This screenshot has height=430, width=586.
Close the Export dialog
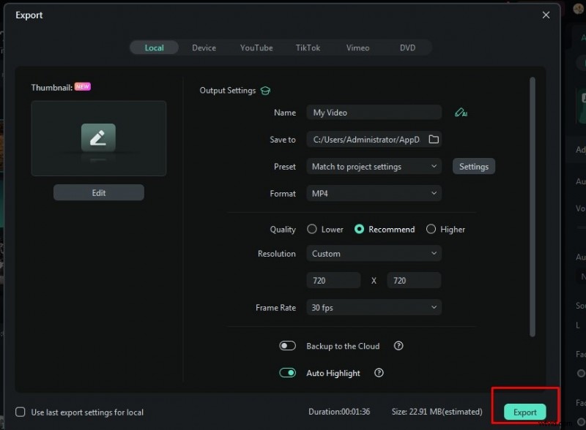point(546,15)
